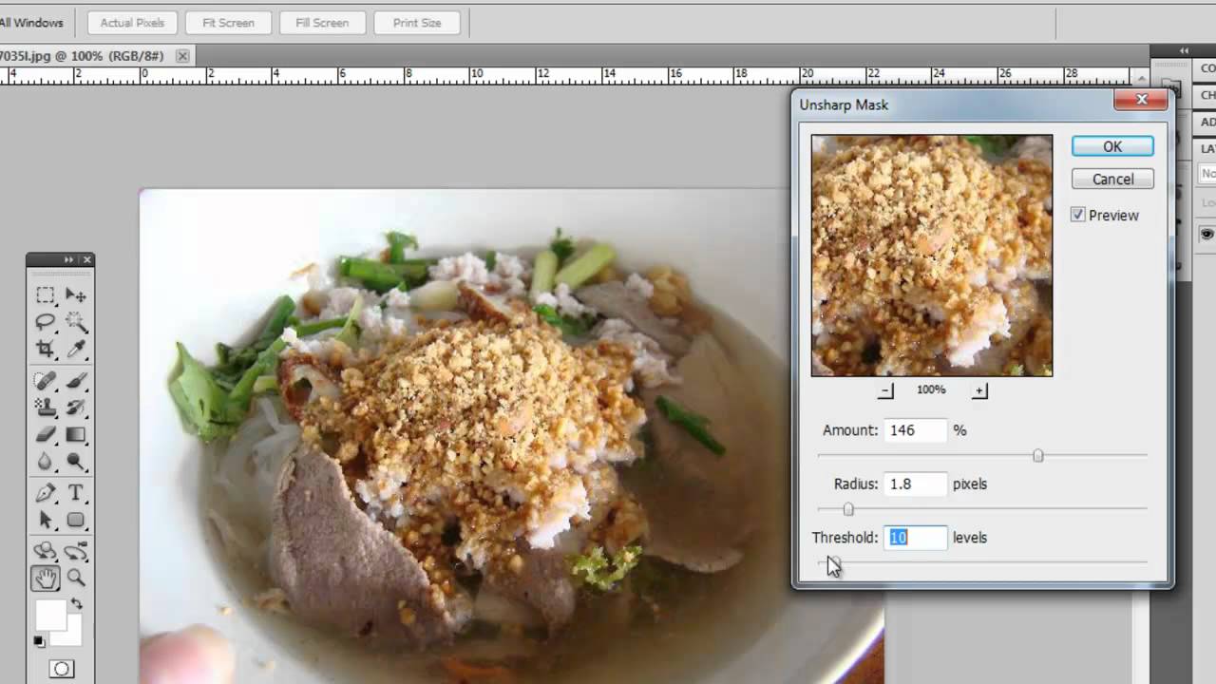The image size is (1216, 684).
Task: Click the Fill Screen button
Action: [322, 23]
